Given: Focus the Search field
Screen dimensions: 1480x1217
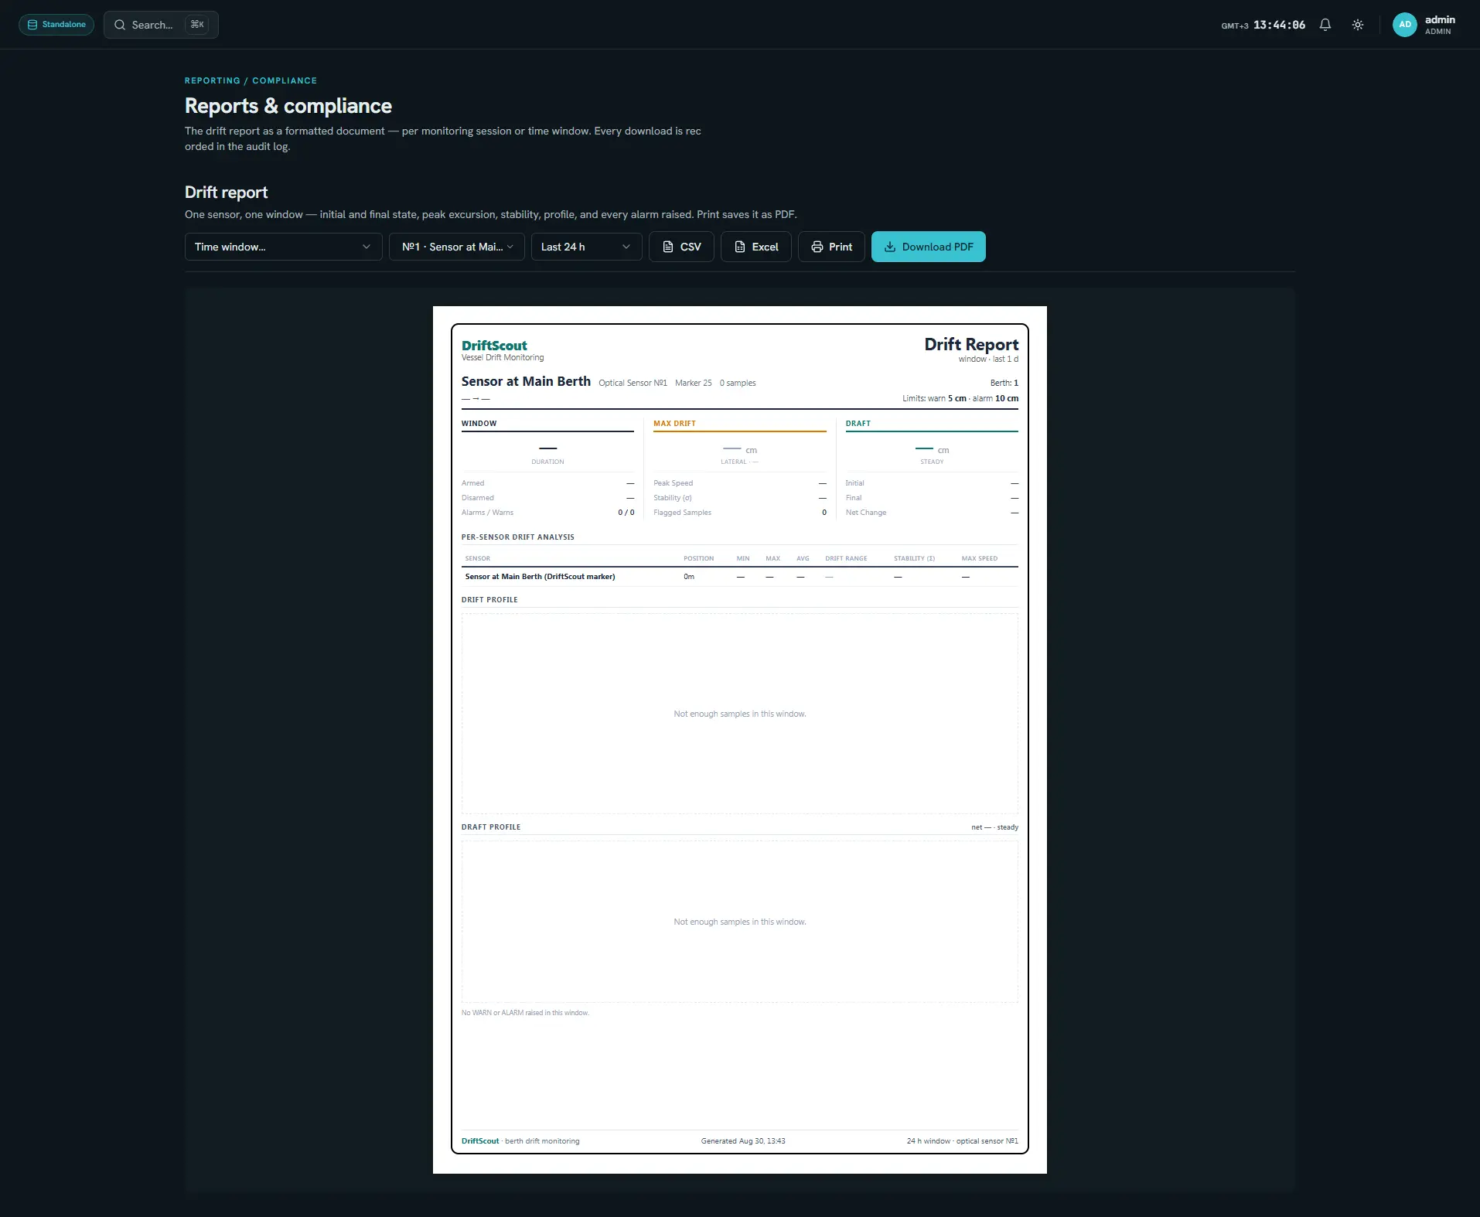Looking at the screenshot, I should coord(161,25).
